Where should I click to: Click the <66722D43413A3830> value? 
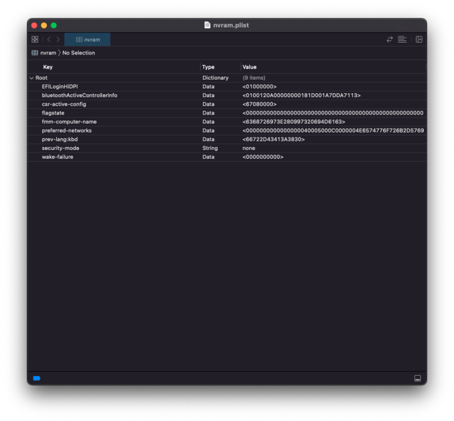click(x=274, y=139)
